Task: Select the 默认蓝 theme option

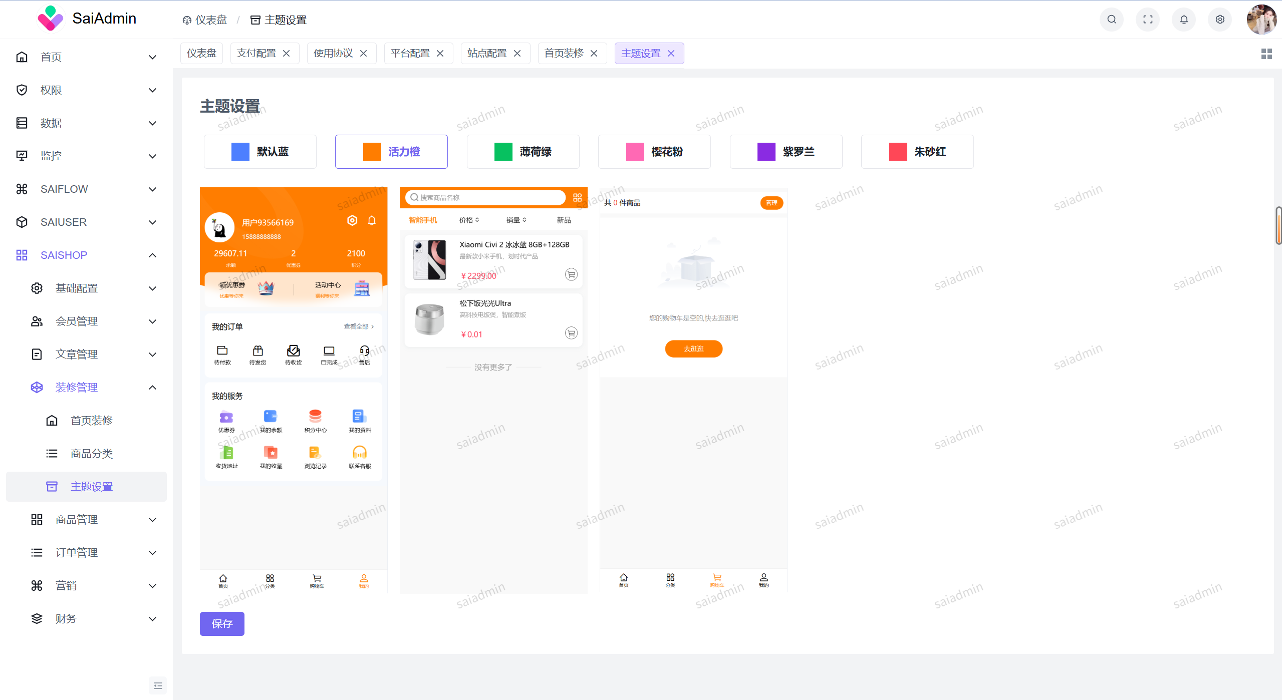Action: [x=260, y=152]
